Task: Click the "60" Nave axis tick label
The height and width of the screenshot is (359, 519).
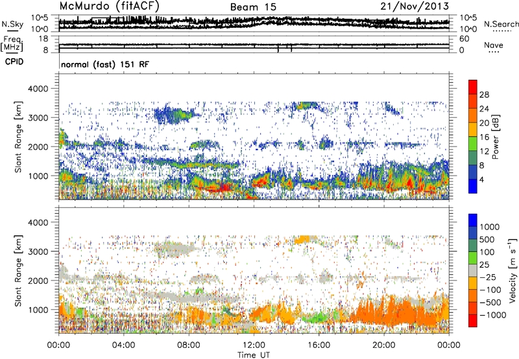Action: (464, 39)
